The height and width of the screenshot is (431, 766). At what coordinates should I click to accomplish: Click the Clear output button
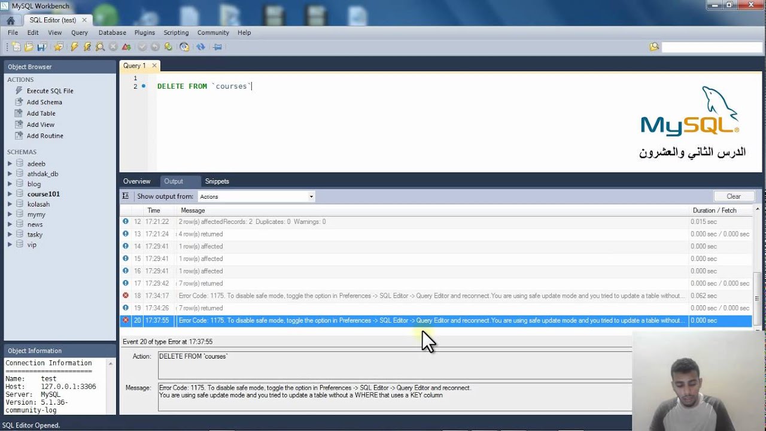(x=734, y=196)
